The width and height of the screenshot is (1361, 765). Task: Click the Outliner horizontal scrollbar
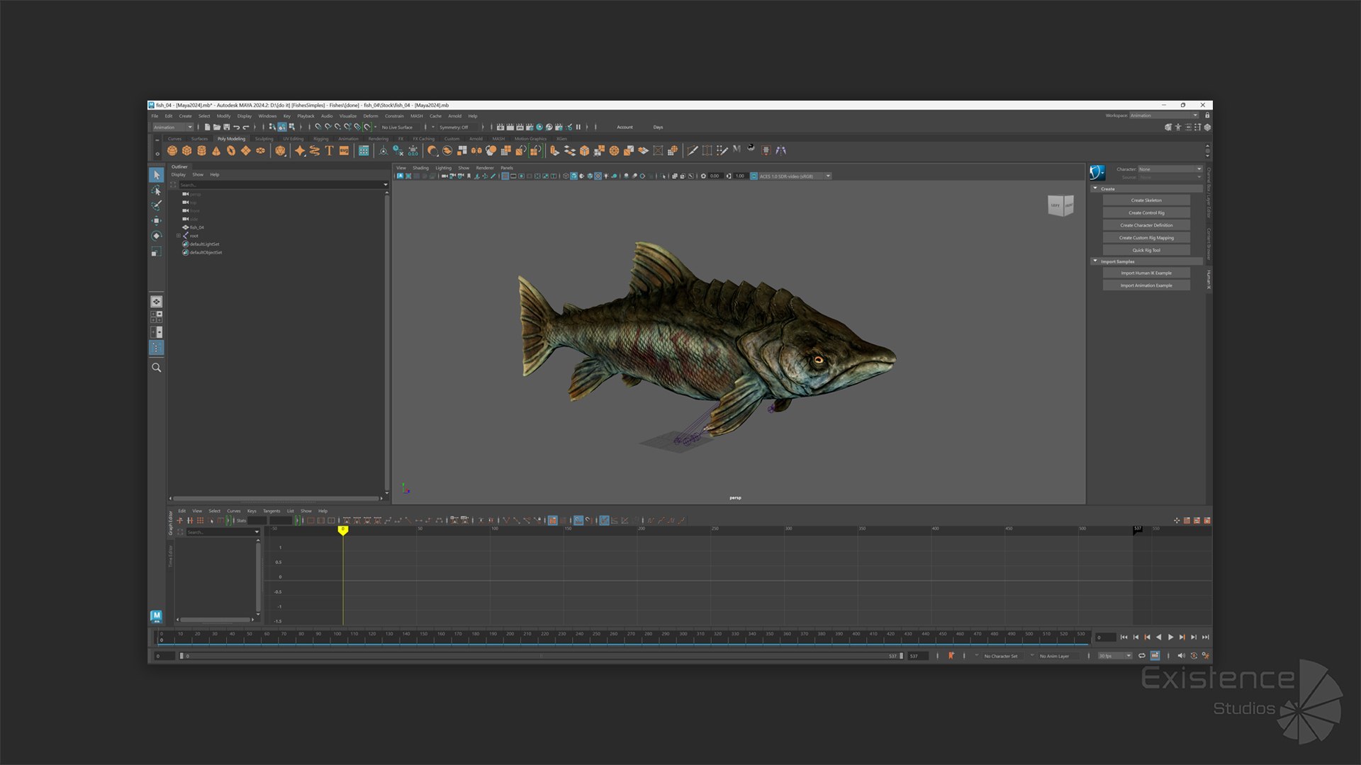276,498
